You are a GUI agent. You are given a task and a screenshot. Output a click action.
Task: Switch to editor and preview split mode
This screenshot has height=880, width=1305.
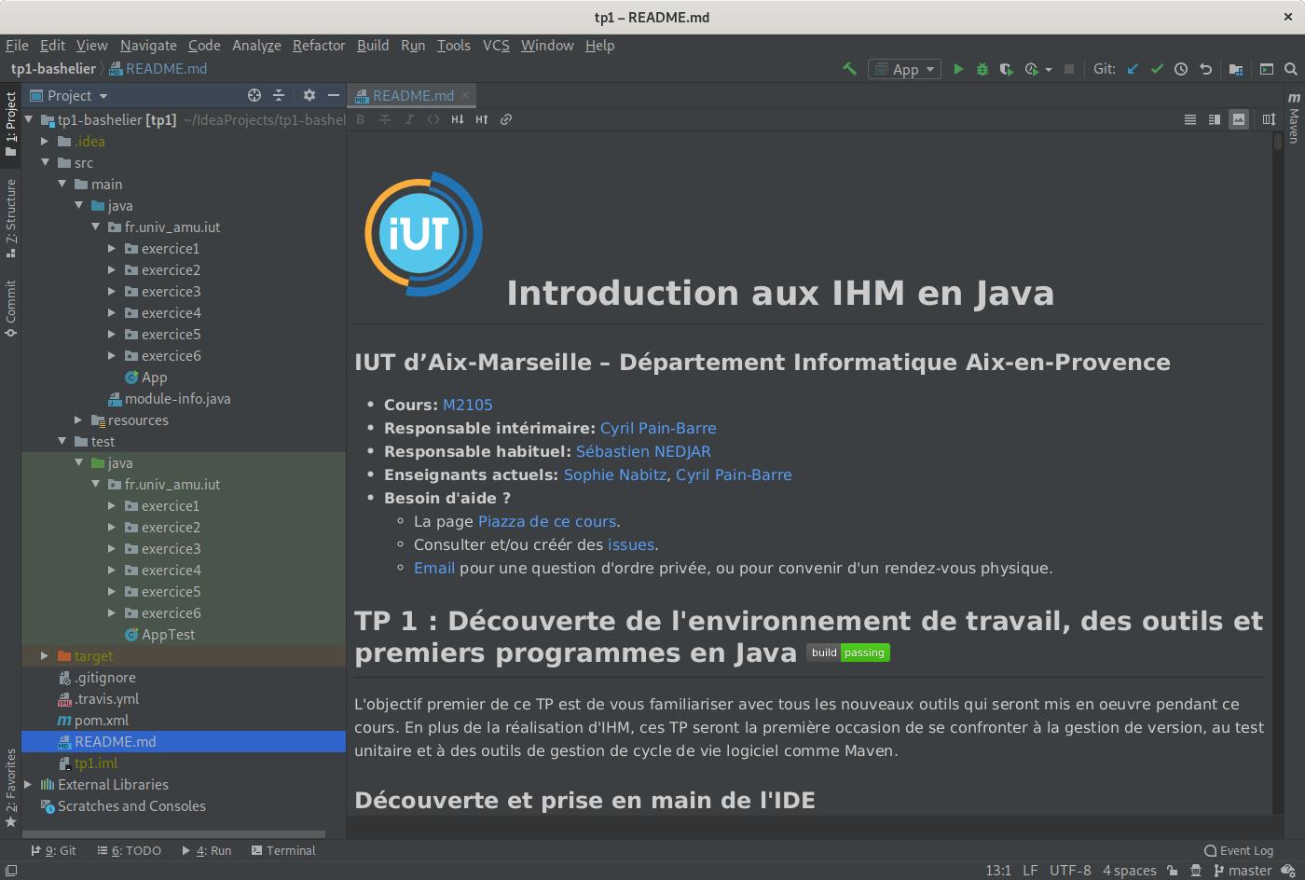(x=1215, y=119)
